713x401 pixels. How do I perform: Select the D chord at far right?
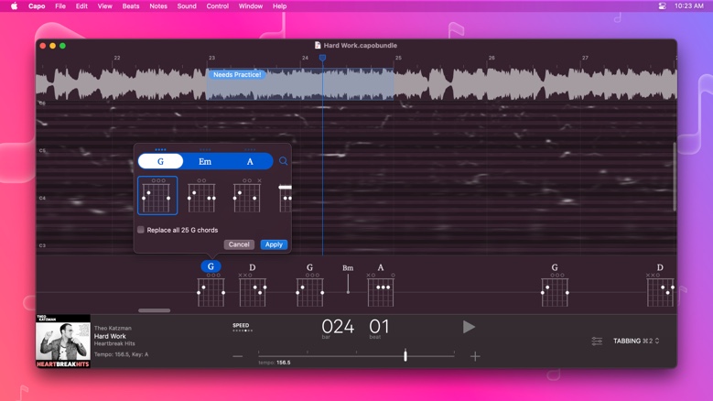click(x=660, y=287)
